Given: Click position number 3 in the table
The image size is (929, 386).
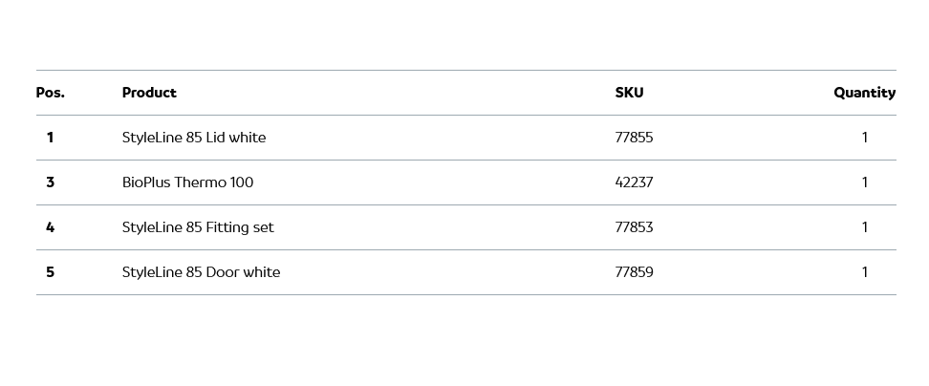Looking at the screenshot, I should pos(50,182).
